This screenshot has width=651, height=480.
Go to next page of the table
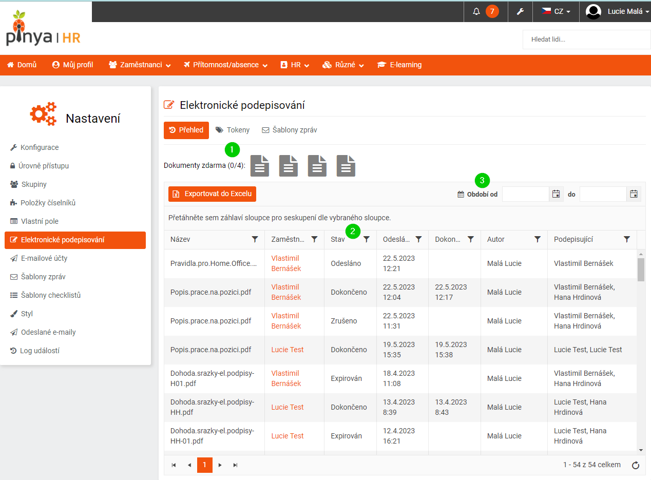[x=220, y=465]
